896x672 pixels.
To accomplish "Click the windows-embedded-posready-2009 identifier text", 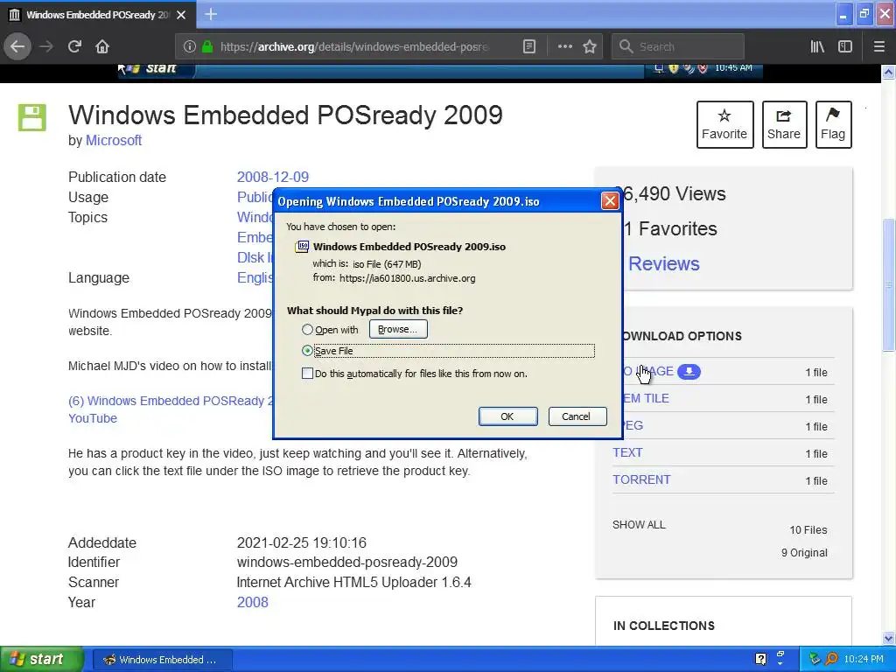I will (x=346, y=563).
